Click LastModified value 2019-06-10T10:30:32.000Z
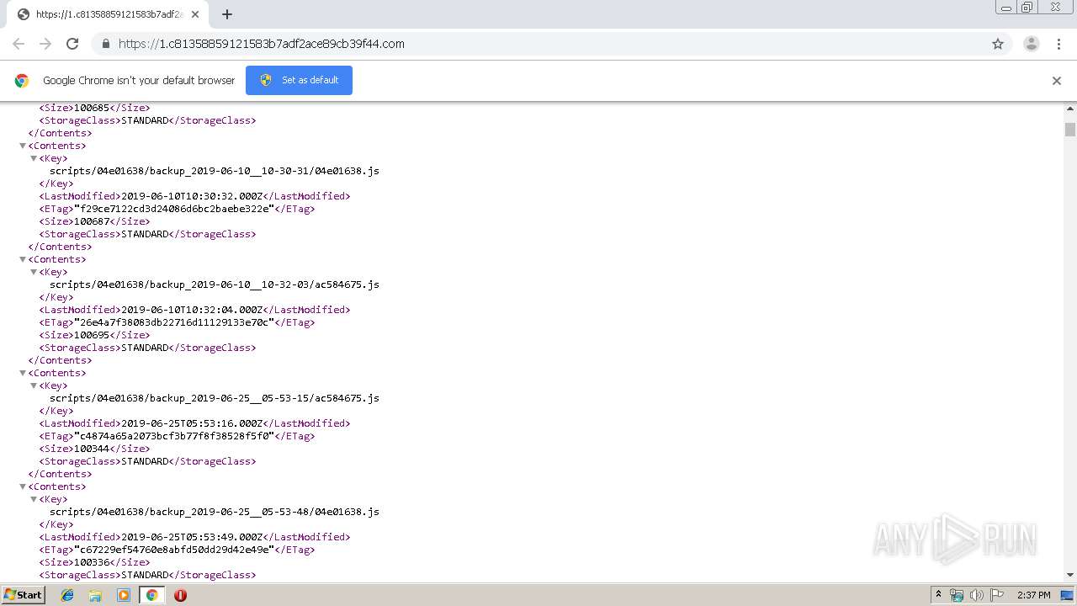 pos(192,196)
